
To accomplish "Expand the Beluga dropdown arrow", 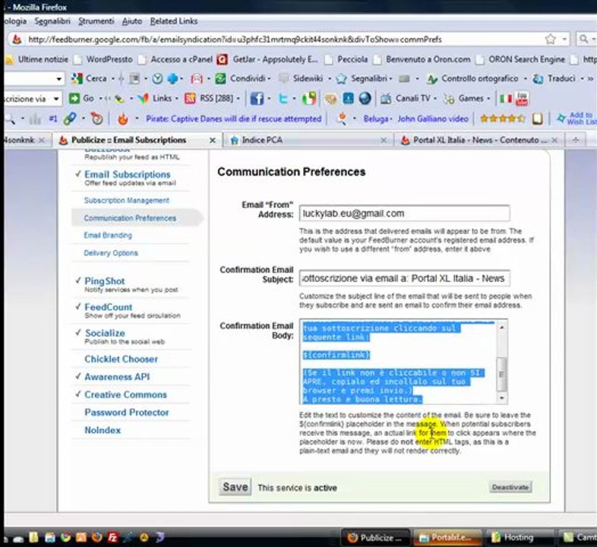I will (x=390, y=119).
